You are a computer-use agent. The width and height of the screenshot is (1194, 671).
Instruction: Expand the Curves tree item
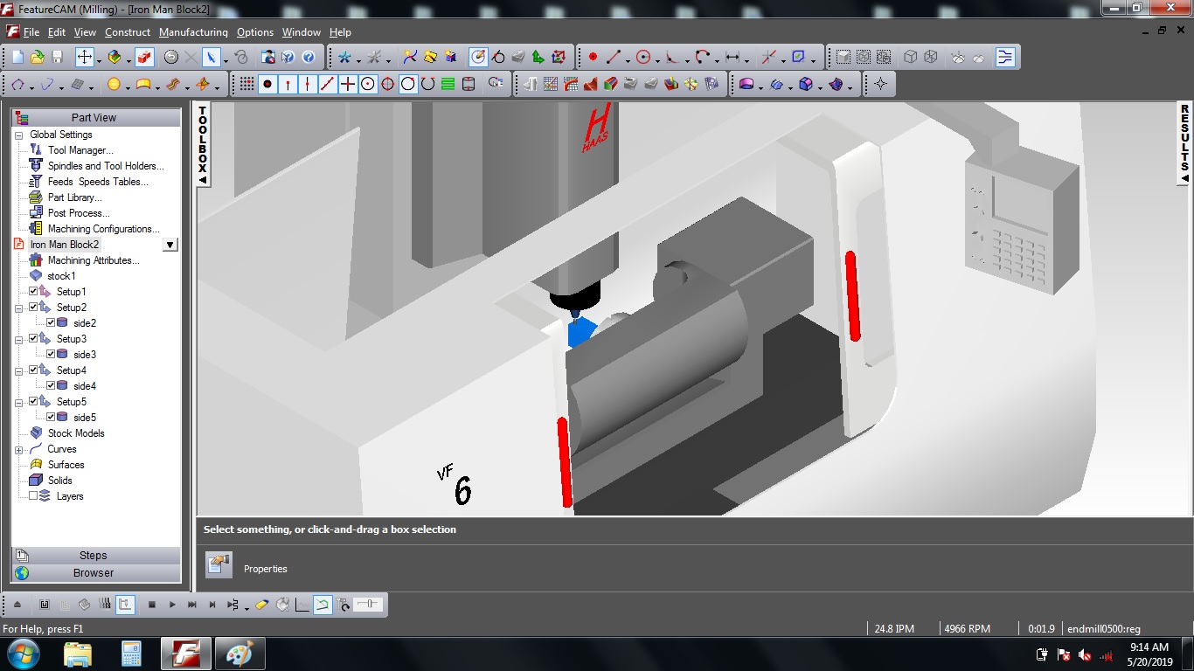pyautogui.click(x=17, y=449)
